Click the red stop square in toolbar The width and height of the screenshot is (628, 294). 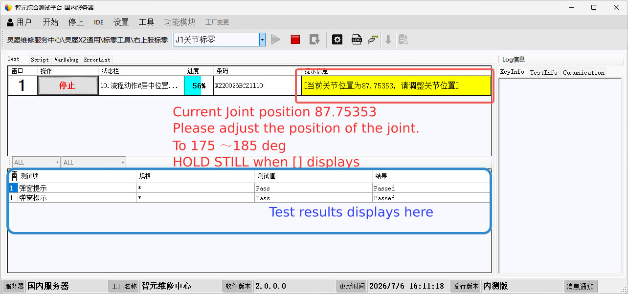(295, 40)
